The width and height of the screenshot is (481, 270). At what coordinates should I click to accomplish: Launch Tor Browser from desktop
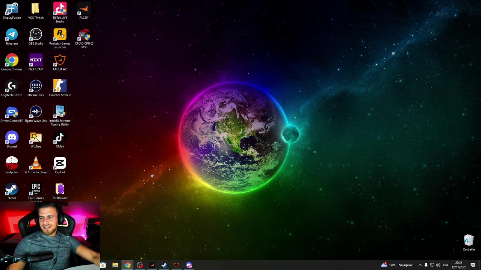(x=60, y=192)
